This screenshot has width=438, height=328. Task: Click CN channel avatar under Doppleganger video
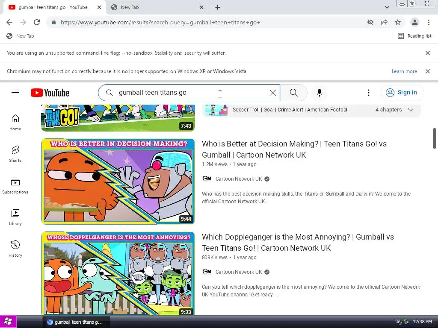click(x=207, y=272)
